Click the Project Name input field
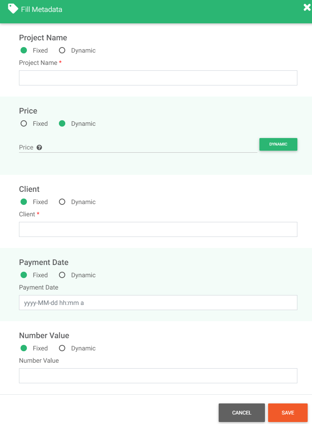312x424 pixels. pos(158,78)
